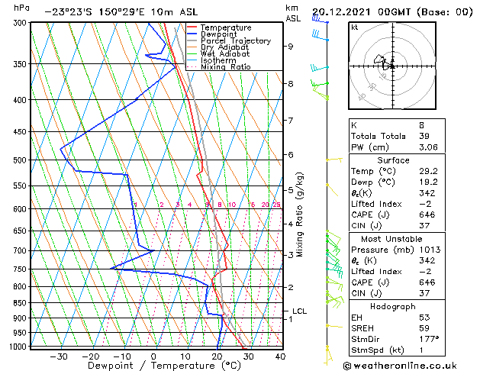Click the Most Unstable section heading

pyautogui.click(x=391, y=239)
